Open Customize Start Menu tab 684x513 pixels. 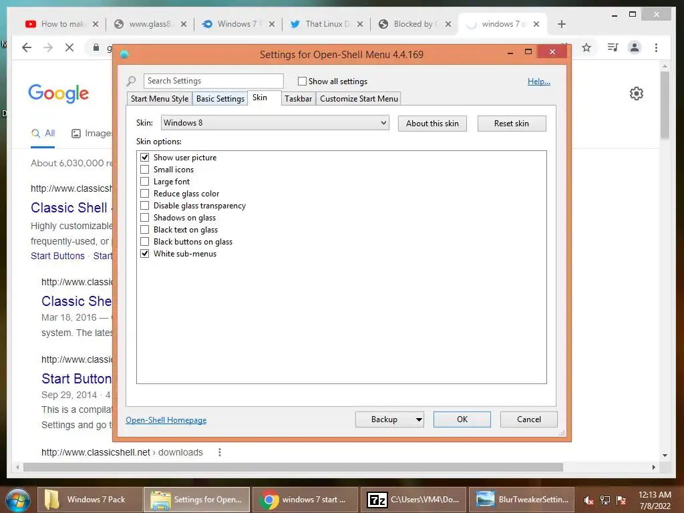tap(359, 99)
